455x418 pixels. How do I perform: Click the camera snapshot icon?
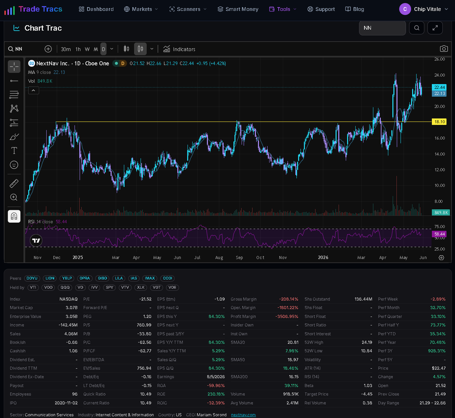444,49
